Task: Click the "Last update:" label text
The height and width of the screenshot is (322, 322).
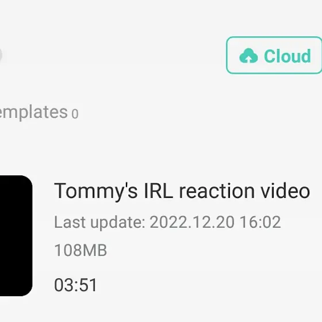Action: click(99, 223)
